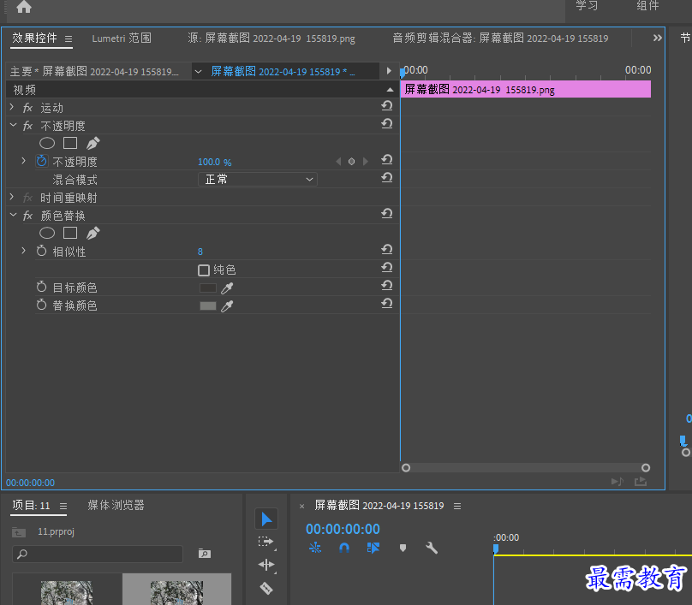
Task: Select the Track Select Forward tool
Action: (x=266, y=542)
